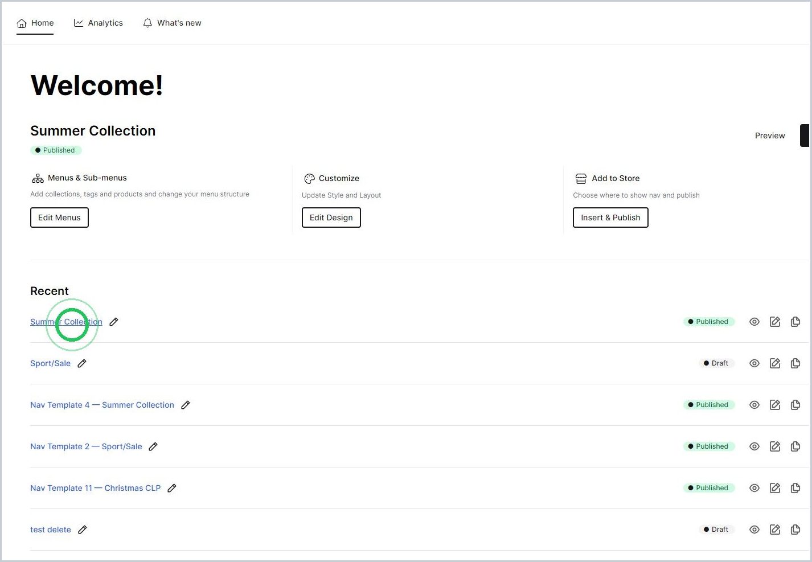812x562 pixels.
Task: Open the Nav Template 4 — Summer Collection link
Action: (102, 405)
